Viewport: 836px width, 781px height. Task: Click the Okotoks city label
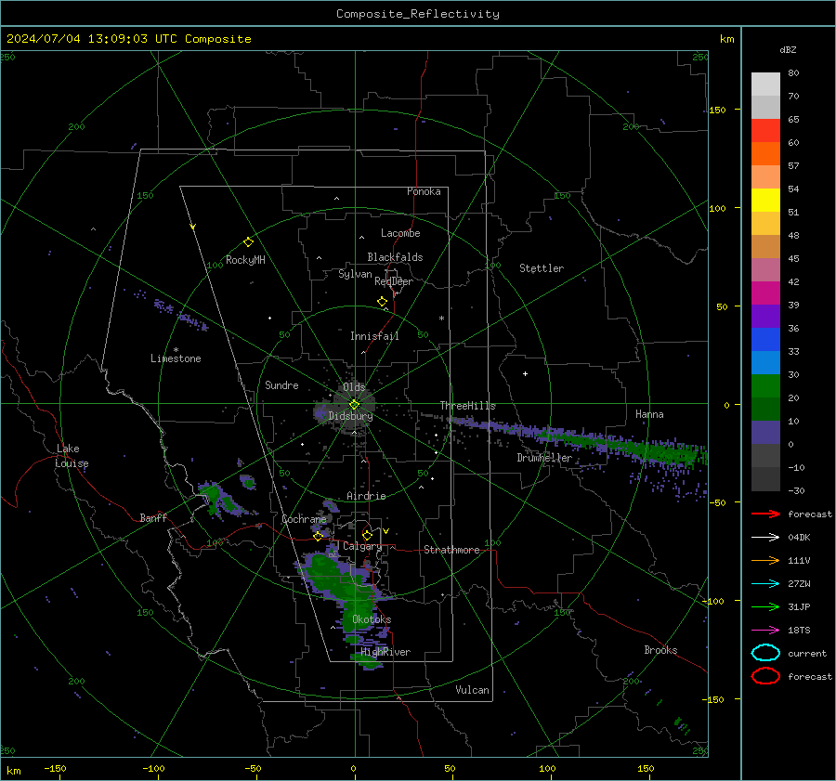[x=372, y=619]
